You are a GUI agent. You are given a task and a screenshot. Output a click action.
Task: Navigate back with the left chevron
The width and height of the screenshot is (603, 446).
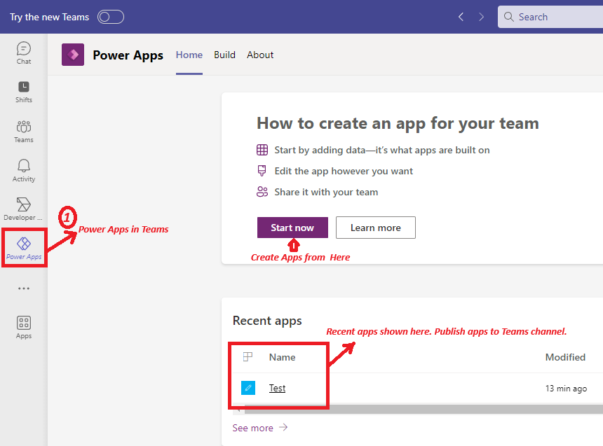pyautogui.click(x=461, y=17)
